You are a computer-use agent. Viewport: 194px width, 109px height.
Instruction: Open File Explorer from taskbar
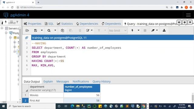[78, 106]
